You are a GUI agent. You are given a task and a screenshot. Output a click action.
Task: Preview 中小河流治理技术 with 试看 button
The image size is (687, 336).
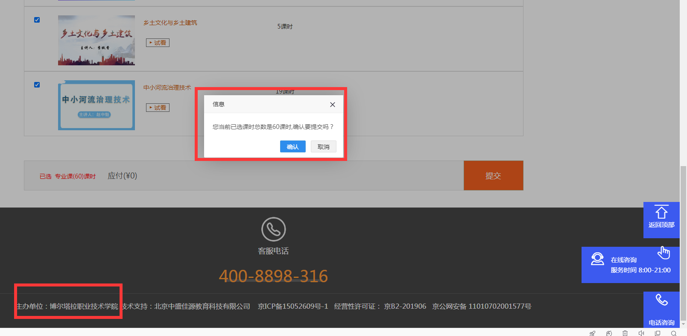(158, 108)
